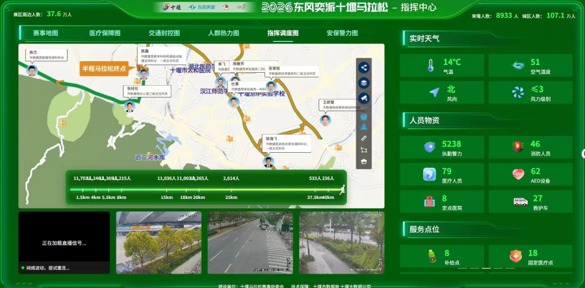Select the 安保警力图 tab

(342, 33)
